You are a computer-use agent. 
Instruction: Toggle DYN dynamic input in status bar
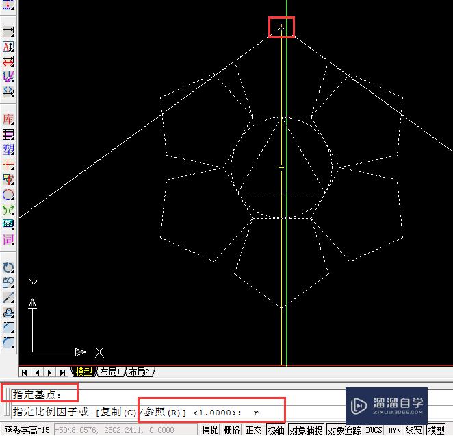coord(394,430)
